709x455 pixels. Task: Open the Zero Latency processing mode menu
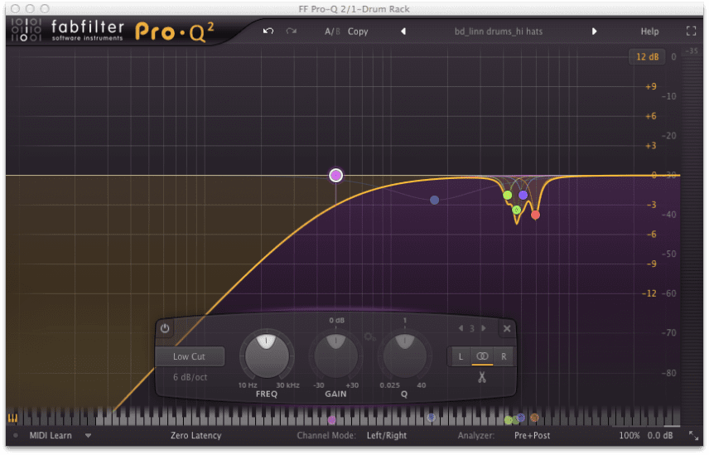point(195,436)
